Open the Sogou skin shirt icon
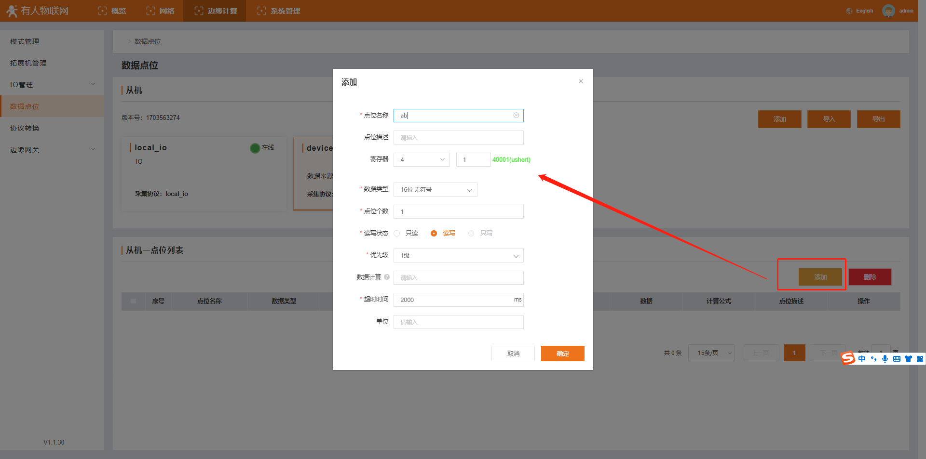 (x=908, y=359)
